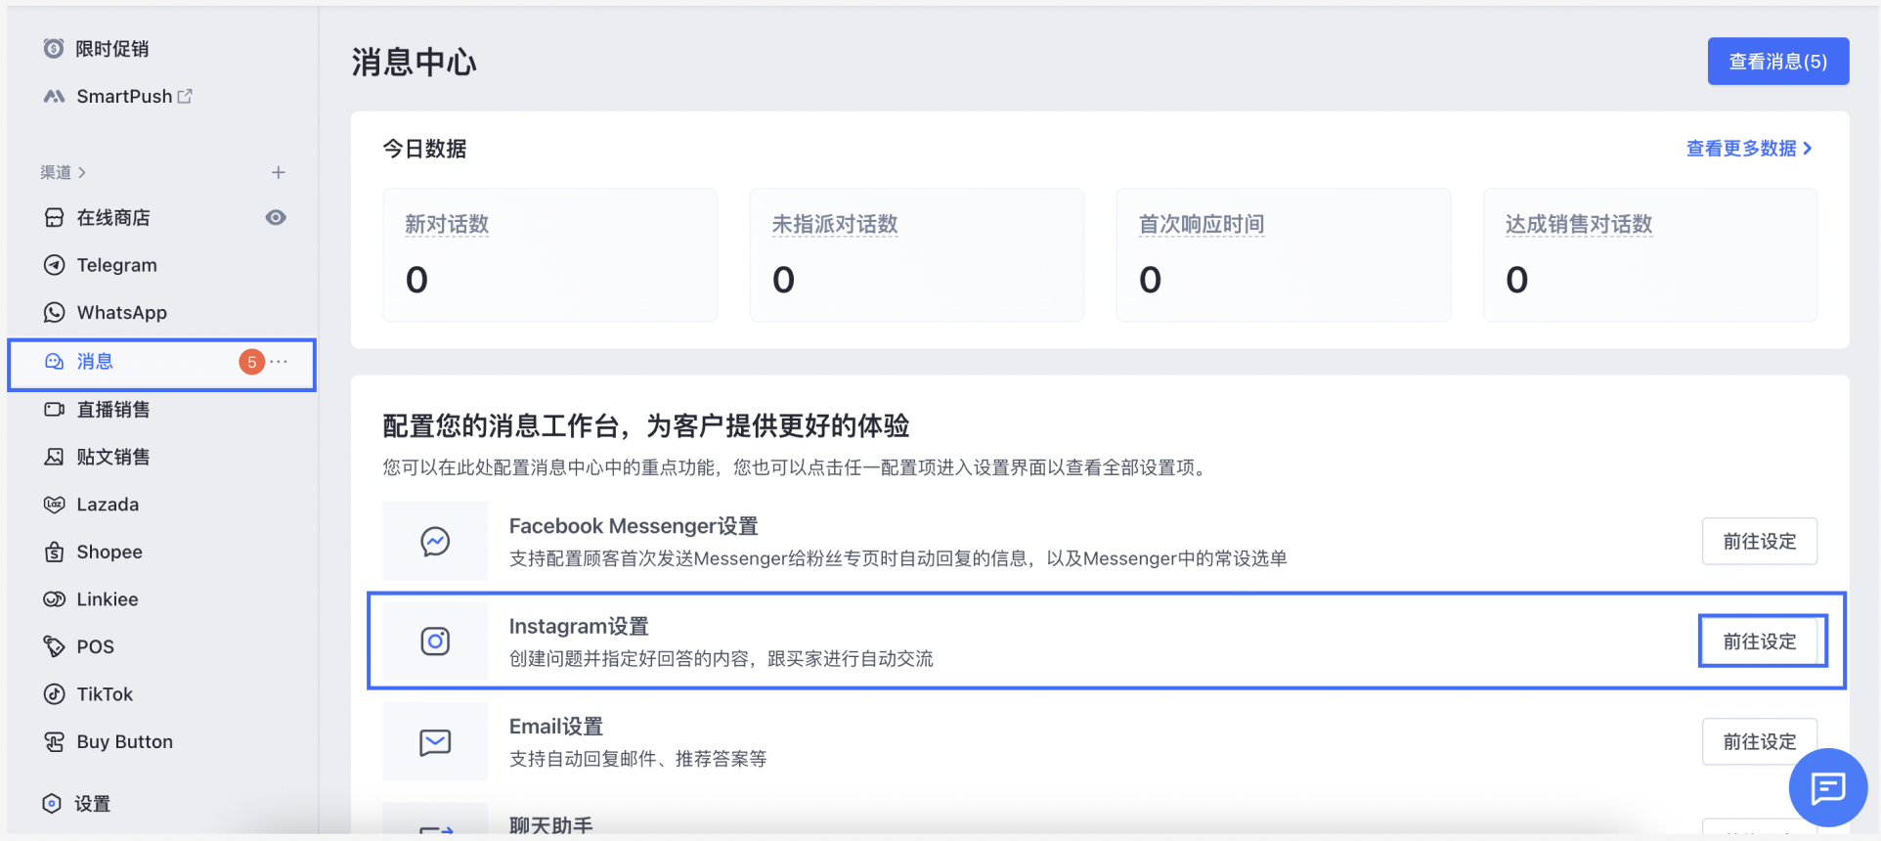1881x841 pixels.
Task: Click 前往设定 for Facebook Messenger
Action: [x=1759, y=542]
